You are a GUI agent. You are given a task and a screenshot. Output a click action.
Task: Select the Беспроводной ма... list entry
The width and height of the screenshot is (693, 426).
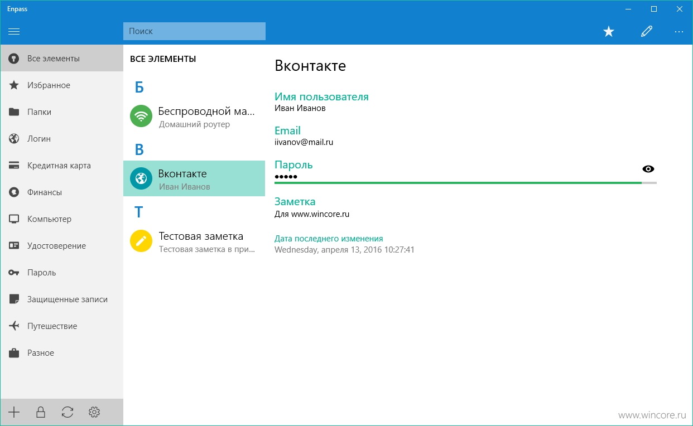coord(194,116)
